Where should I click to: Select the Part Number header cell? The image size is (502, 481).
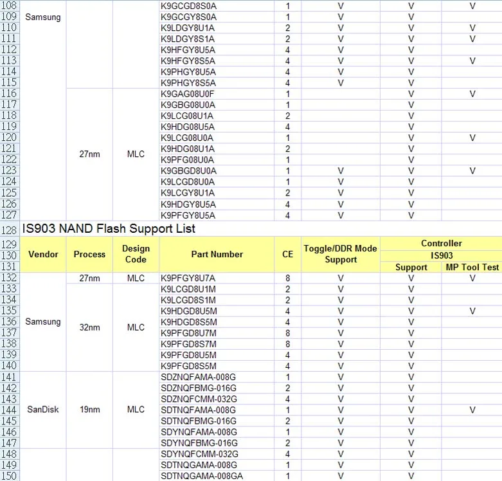tap(217, 254)
